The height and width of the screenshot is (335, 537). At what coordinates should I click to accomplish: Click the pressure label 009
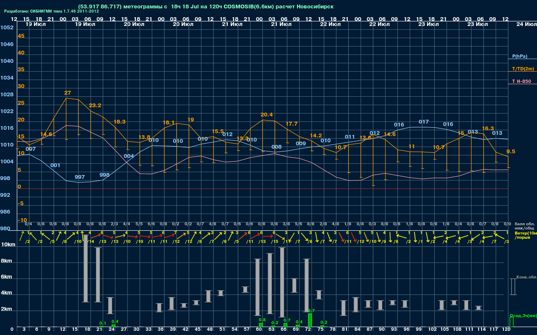[301, 144]
